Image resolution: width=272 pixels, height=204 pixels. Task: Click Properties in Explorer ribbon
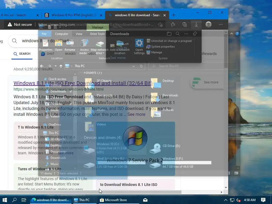click(x=45, y=45)
